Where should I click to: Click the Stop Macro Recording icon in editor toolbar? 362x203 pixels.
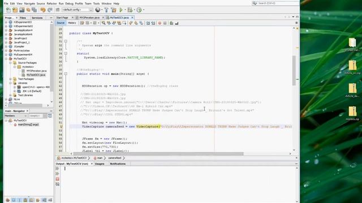(165, 23)
